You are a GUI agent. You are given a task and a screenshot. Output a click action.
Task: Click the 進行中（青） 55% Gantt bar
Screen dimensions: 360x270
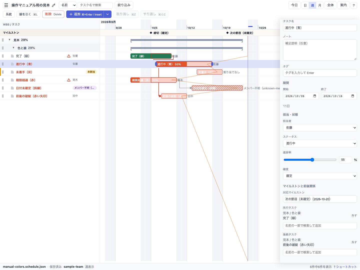click(x=184, y=64)
